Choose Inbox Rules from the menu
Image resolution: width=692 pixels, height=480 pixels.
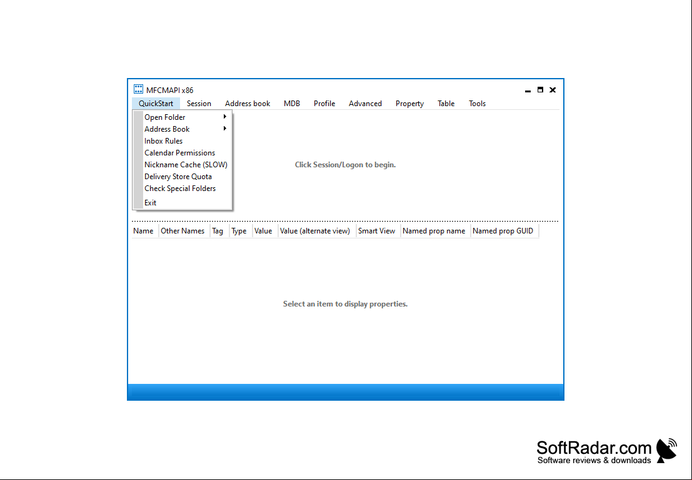pos(183,141)
